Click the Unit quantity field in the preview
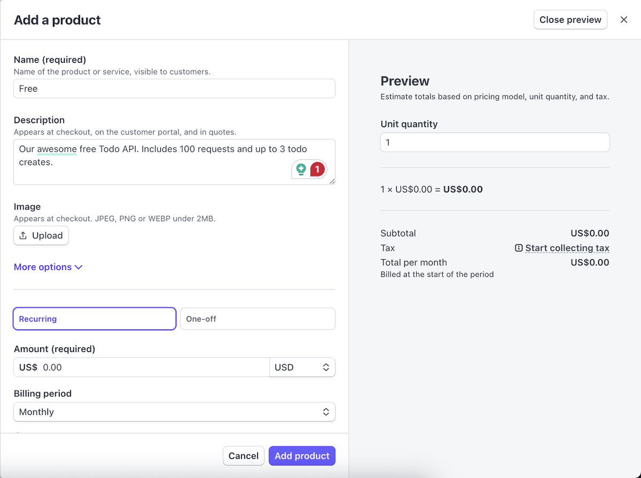641x478 pixels. point(495,142)
